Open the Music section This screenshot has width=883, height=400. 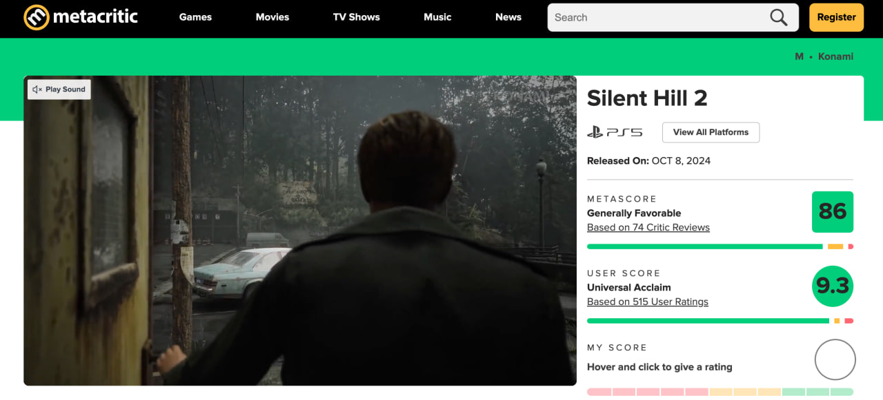click(437, 17)
